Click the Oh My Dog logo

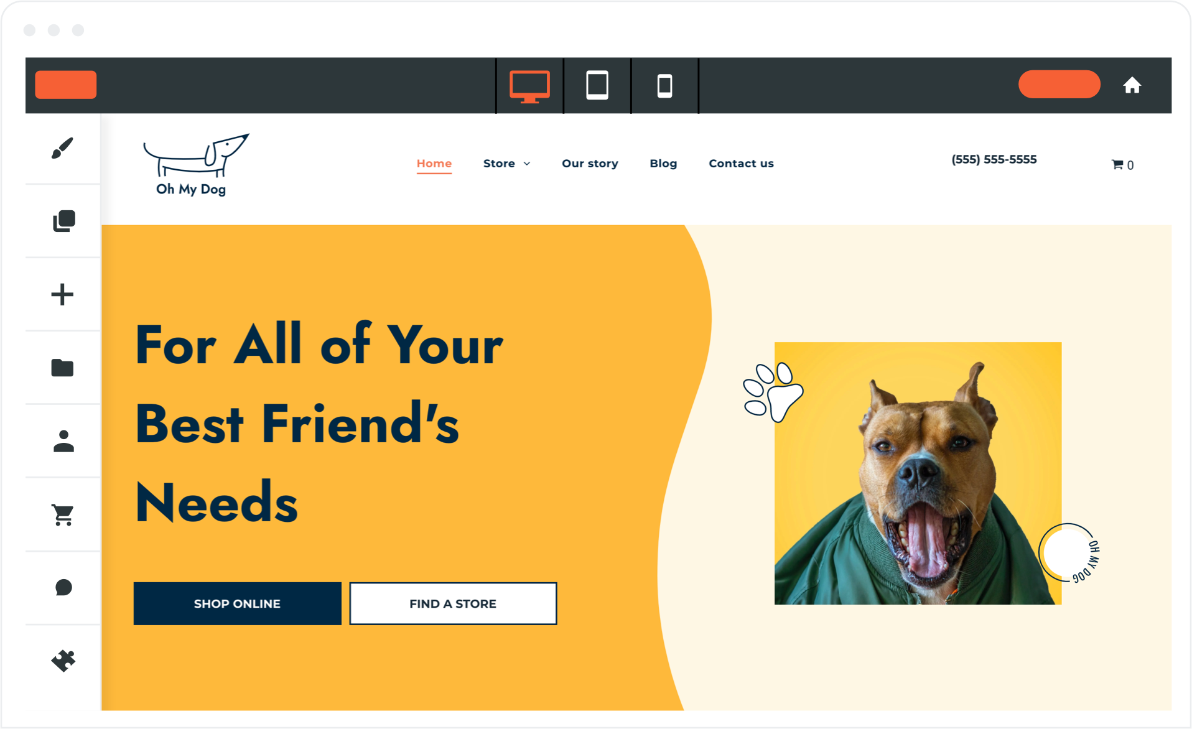point(195,165)
